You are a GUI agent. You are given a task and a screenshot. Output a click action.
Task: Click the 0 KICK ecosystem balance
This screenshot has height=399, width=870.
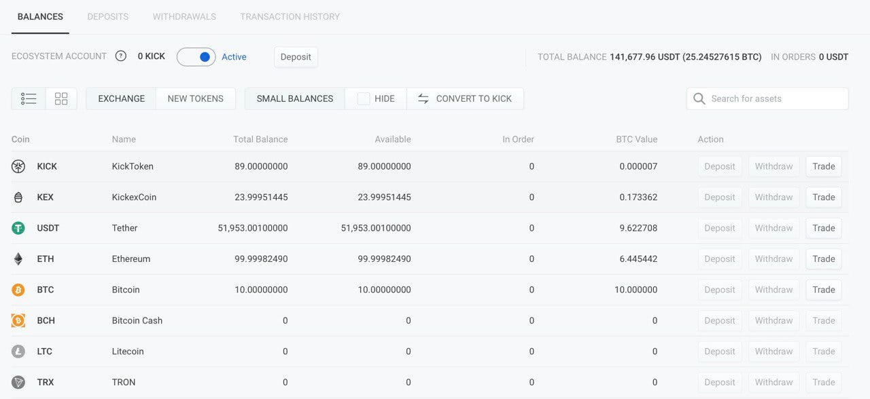(x=152, y=56)
